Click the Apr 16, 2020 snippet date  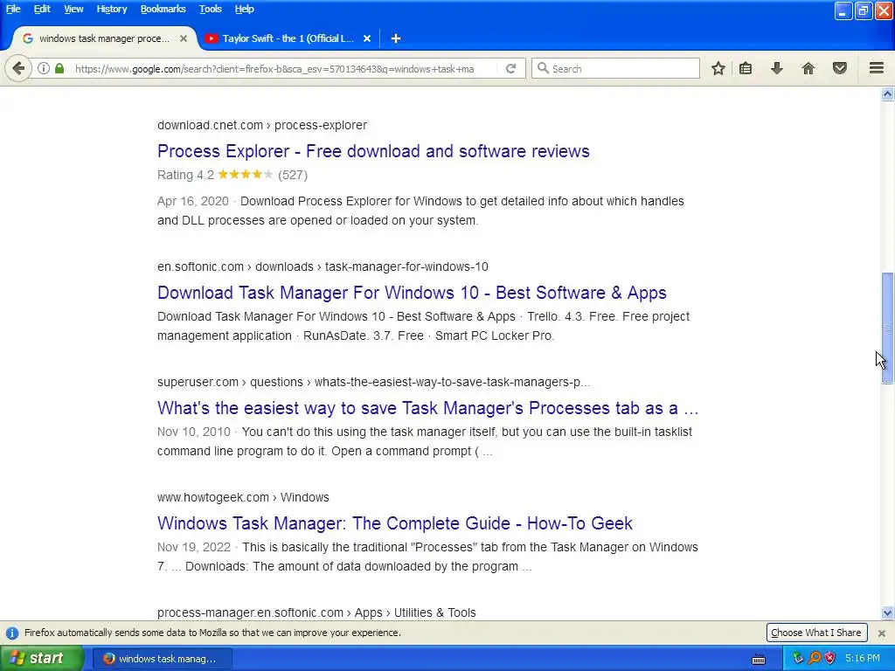[x=193, y=201]
